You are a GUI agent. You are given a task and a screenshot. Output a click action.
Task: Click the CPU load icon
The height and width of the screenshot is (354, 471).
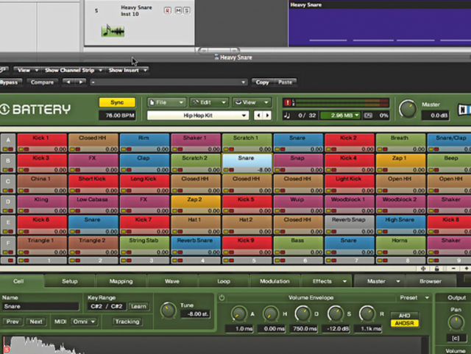point(368,116)
